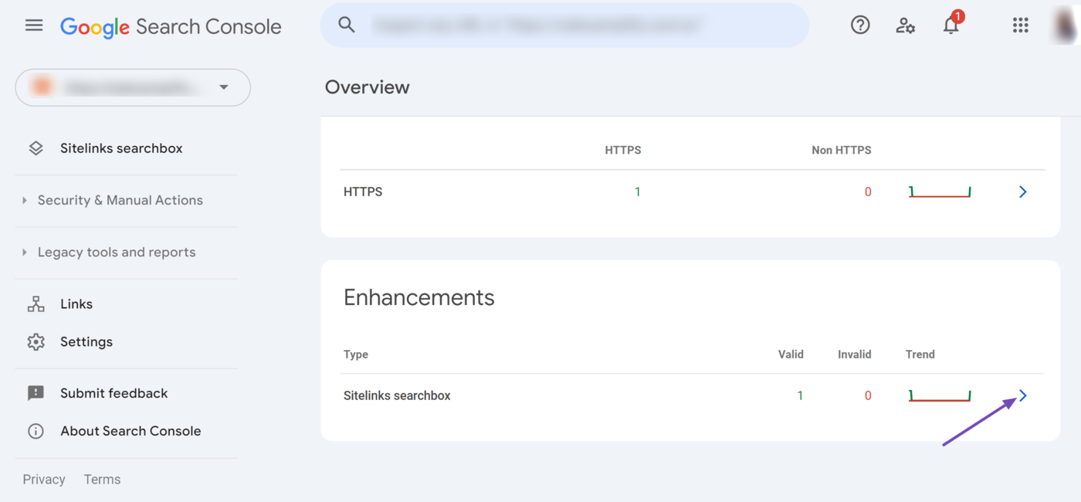
Task: Click the Sitelinks searchbox layers icon
Action: coord(36,148)
